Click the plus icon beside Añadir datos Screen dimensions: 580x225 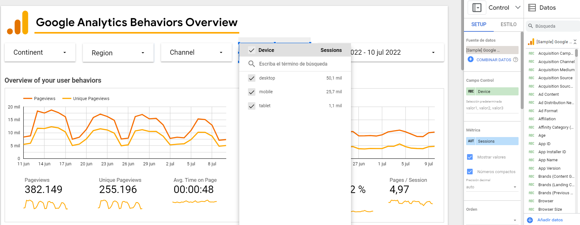530,220
